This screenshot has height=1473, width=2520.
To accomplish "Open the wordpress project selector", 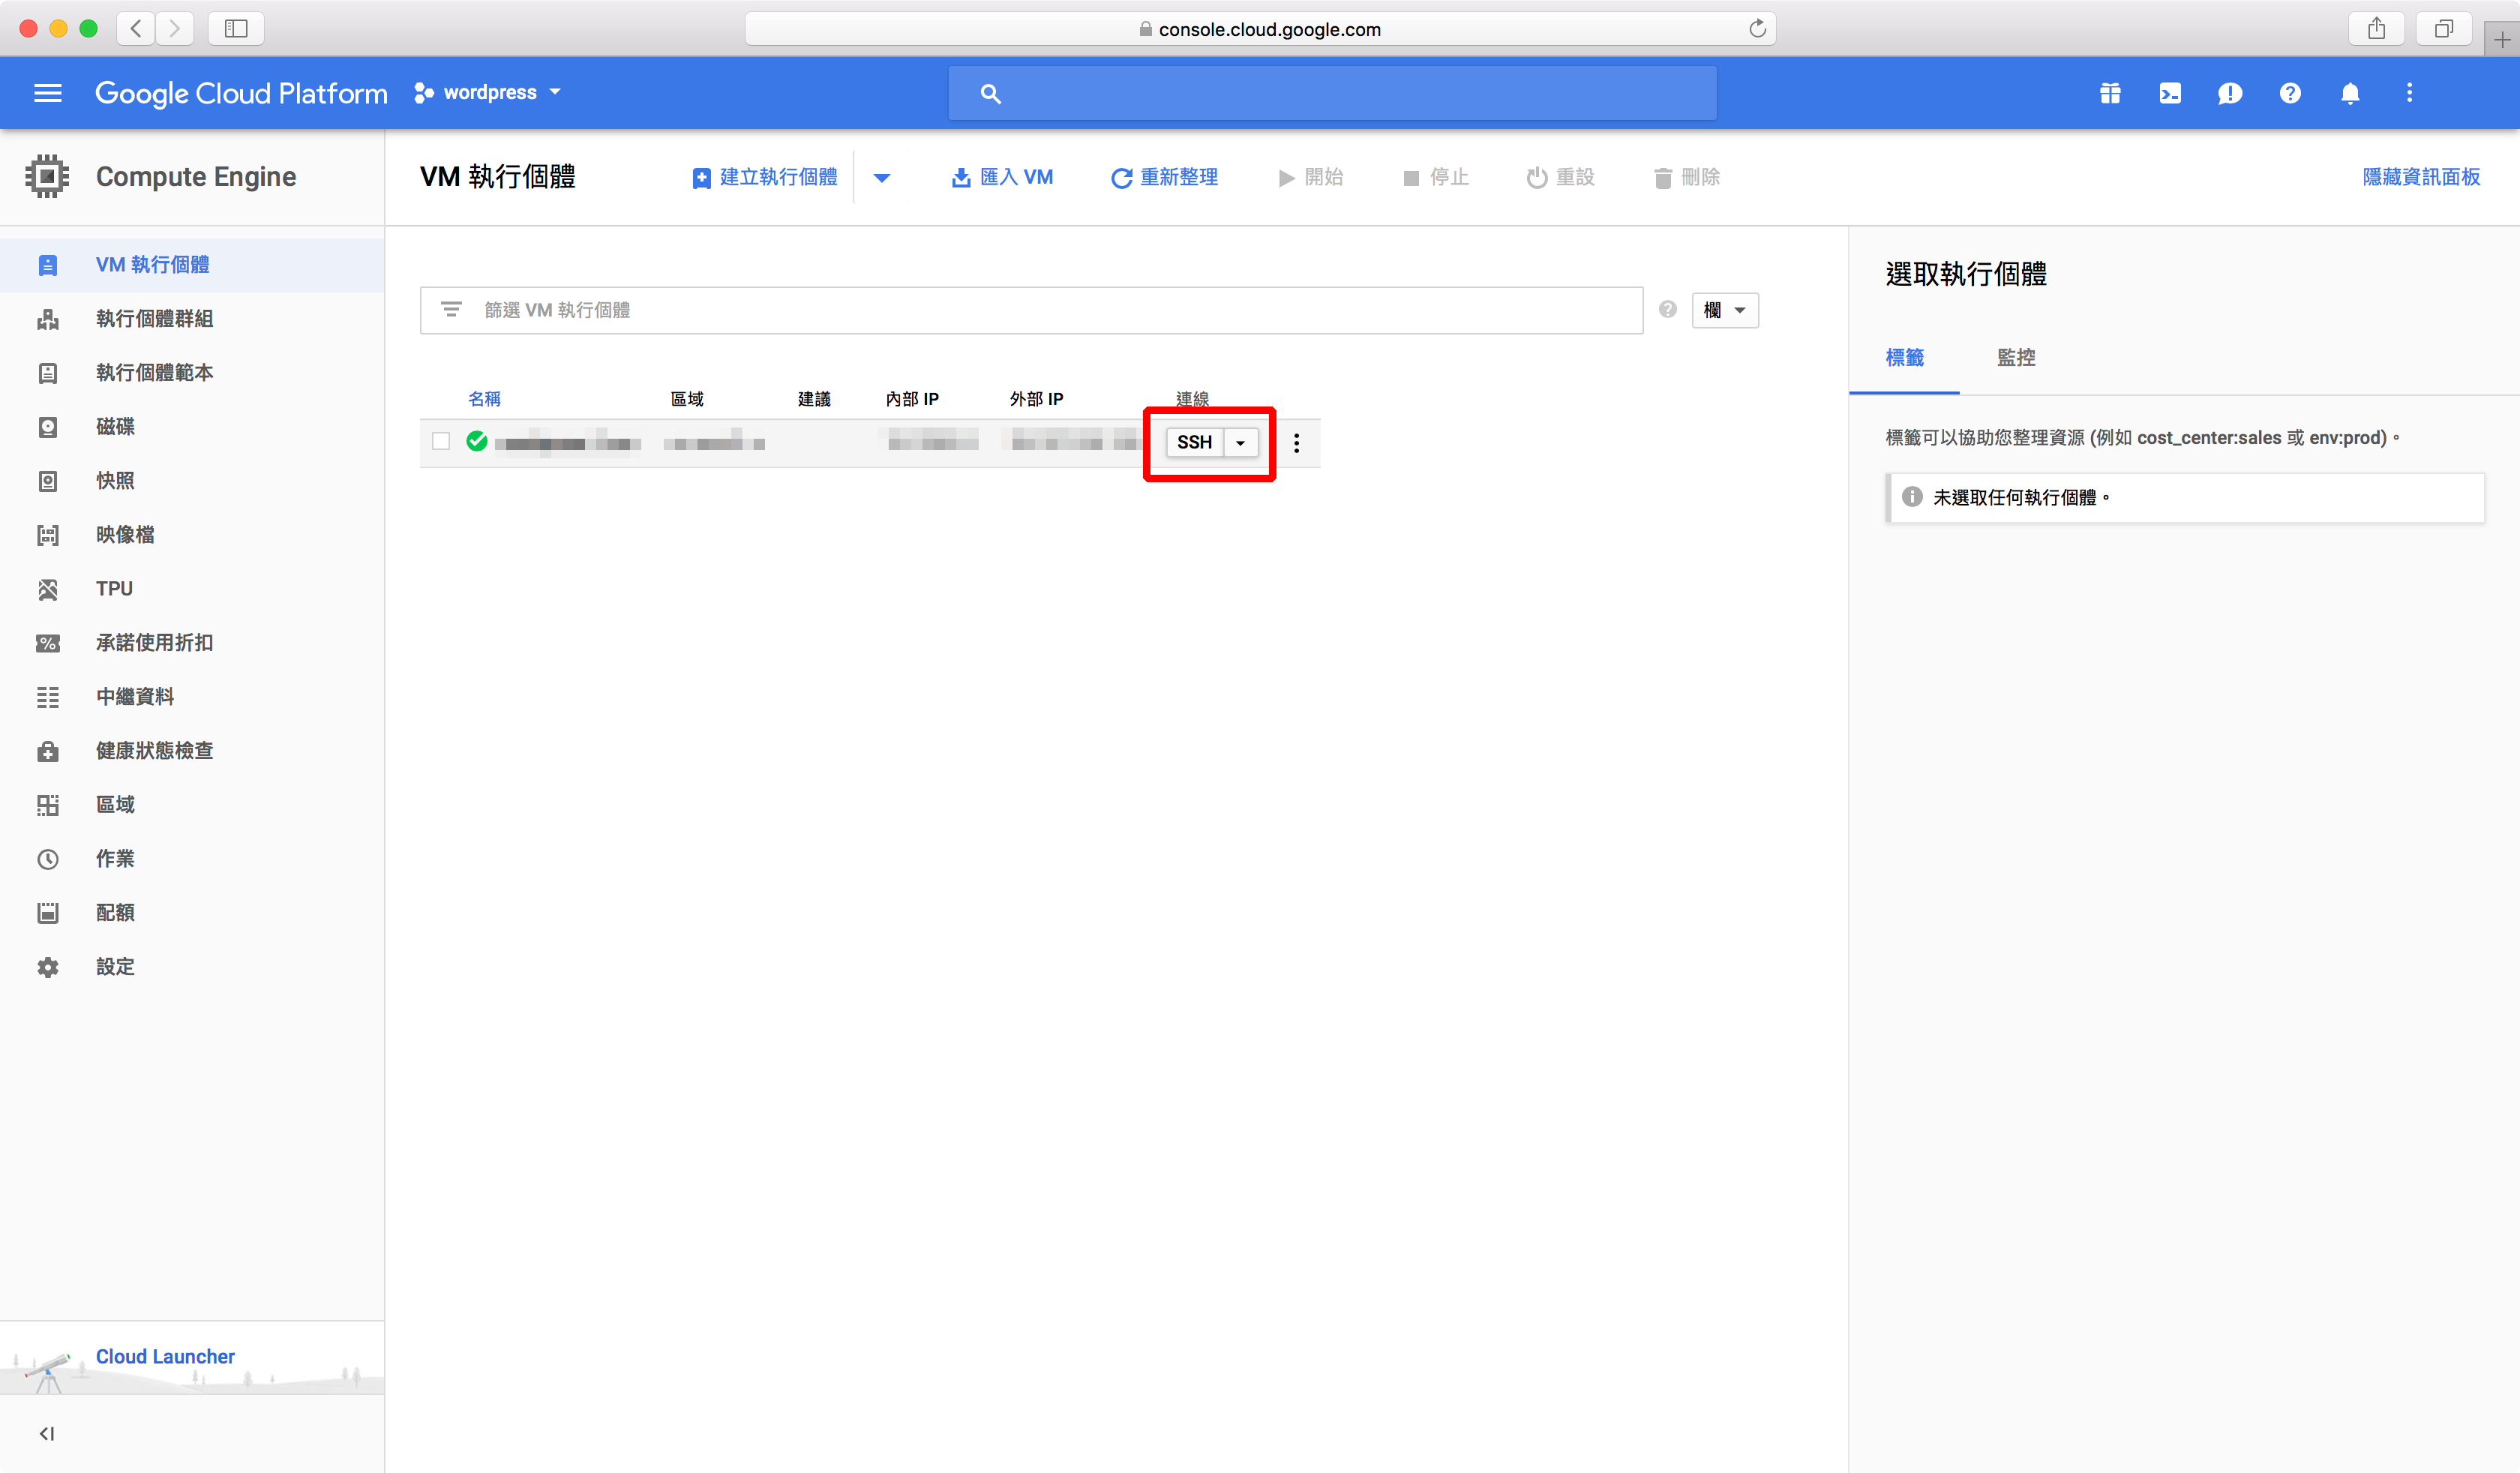I will [x=488, y=93].
